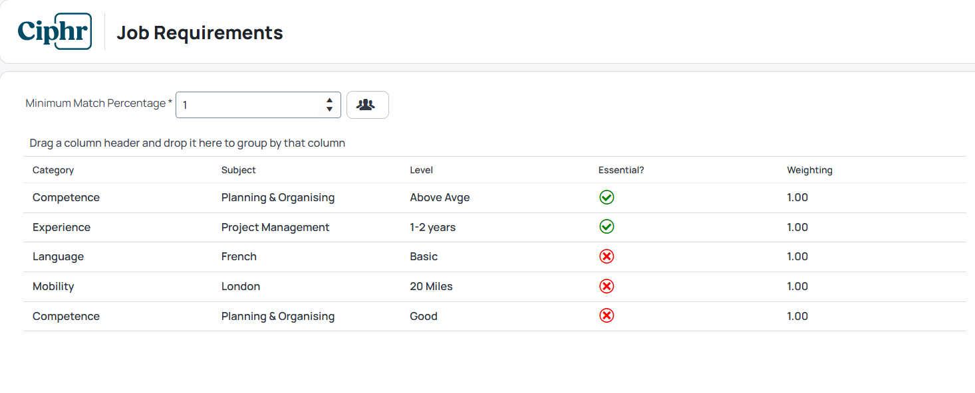Sort by the Category column header
This screenshot has width=975, height=393.
point(53,170)
